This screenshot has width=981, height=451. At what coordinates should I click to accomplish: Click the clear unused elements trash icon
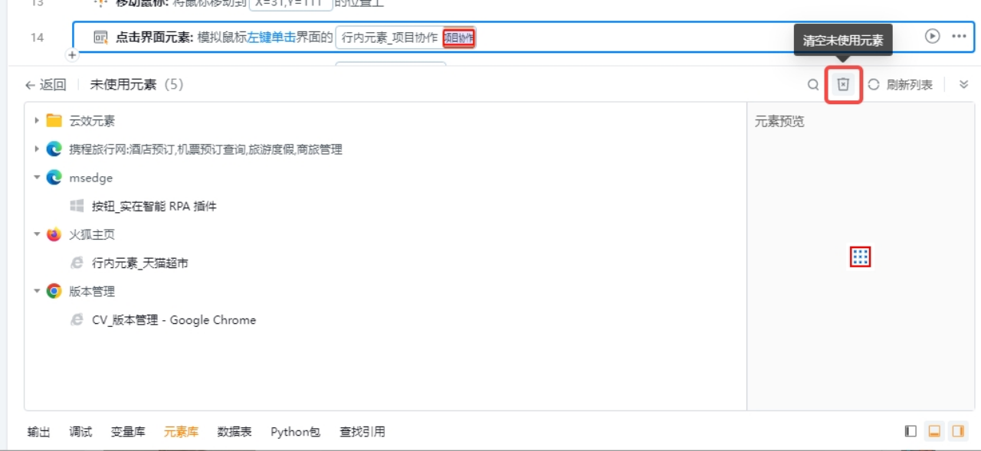click(x=843, y=85)
